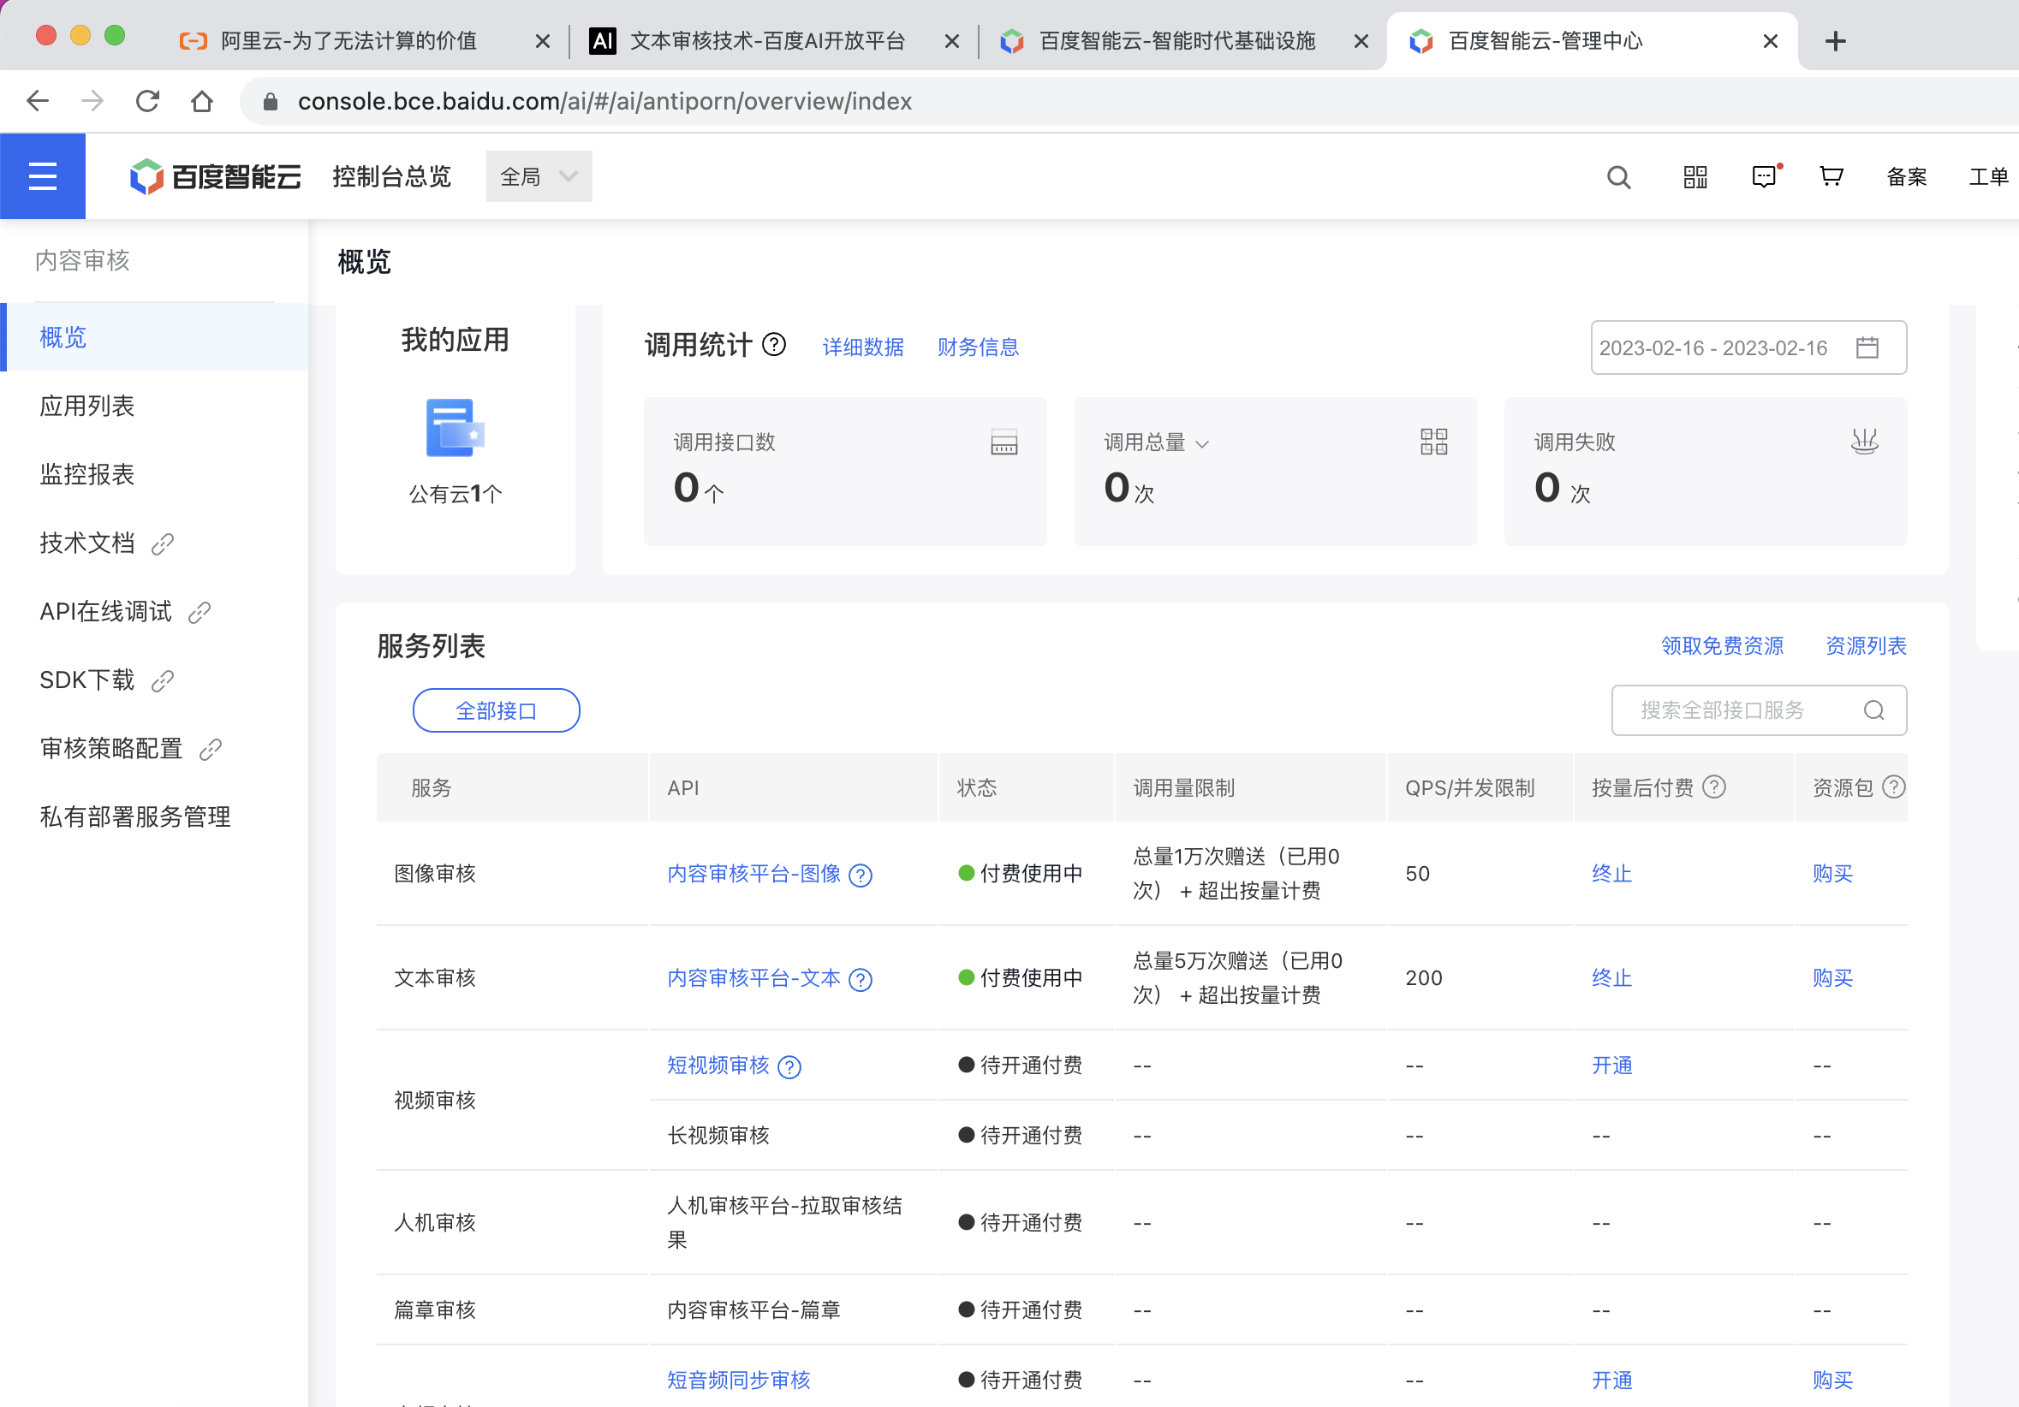Screen dimensions: 2019x1407
Task: Click 开通 in the 短音频同步审核 row
Action: pyautogui.click(x=1611, y=1380)
